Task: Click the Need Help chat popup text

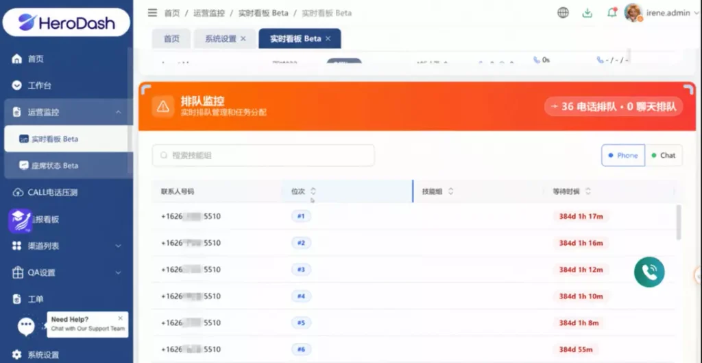Action: (87, 324)
